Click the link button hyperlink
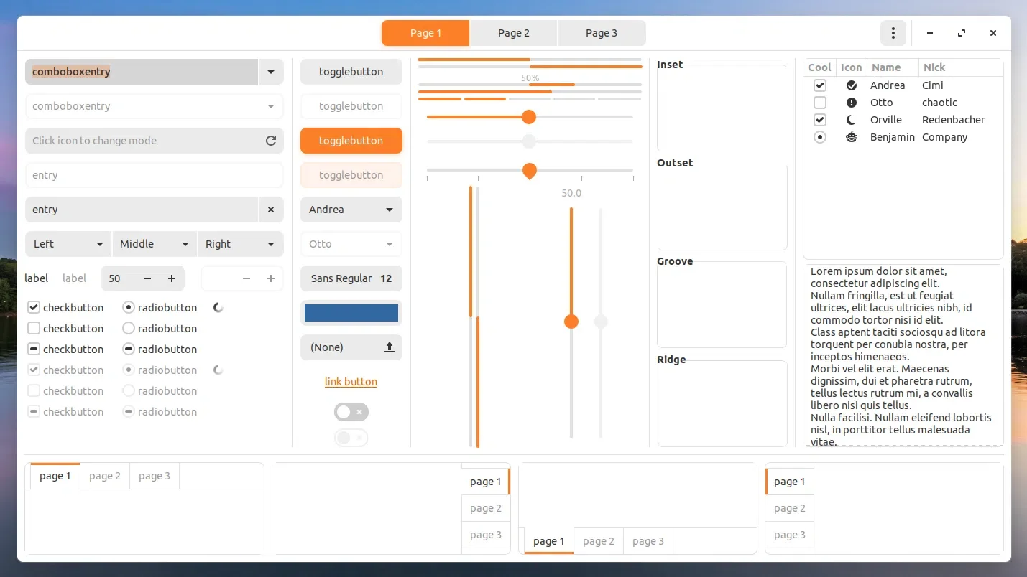 (351, 382)
